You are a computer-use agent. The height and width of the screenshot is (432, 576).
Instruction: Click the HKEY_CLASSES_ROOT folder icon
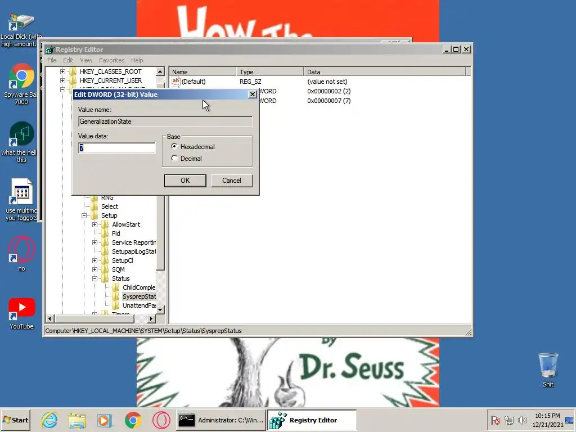point(73,71)
